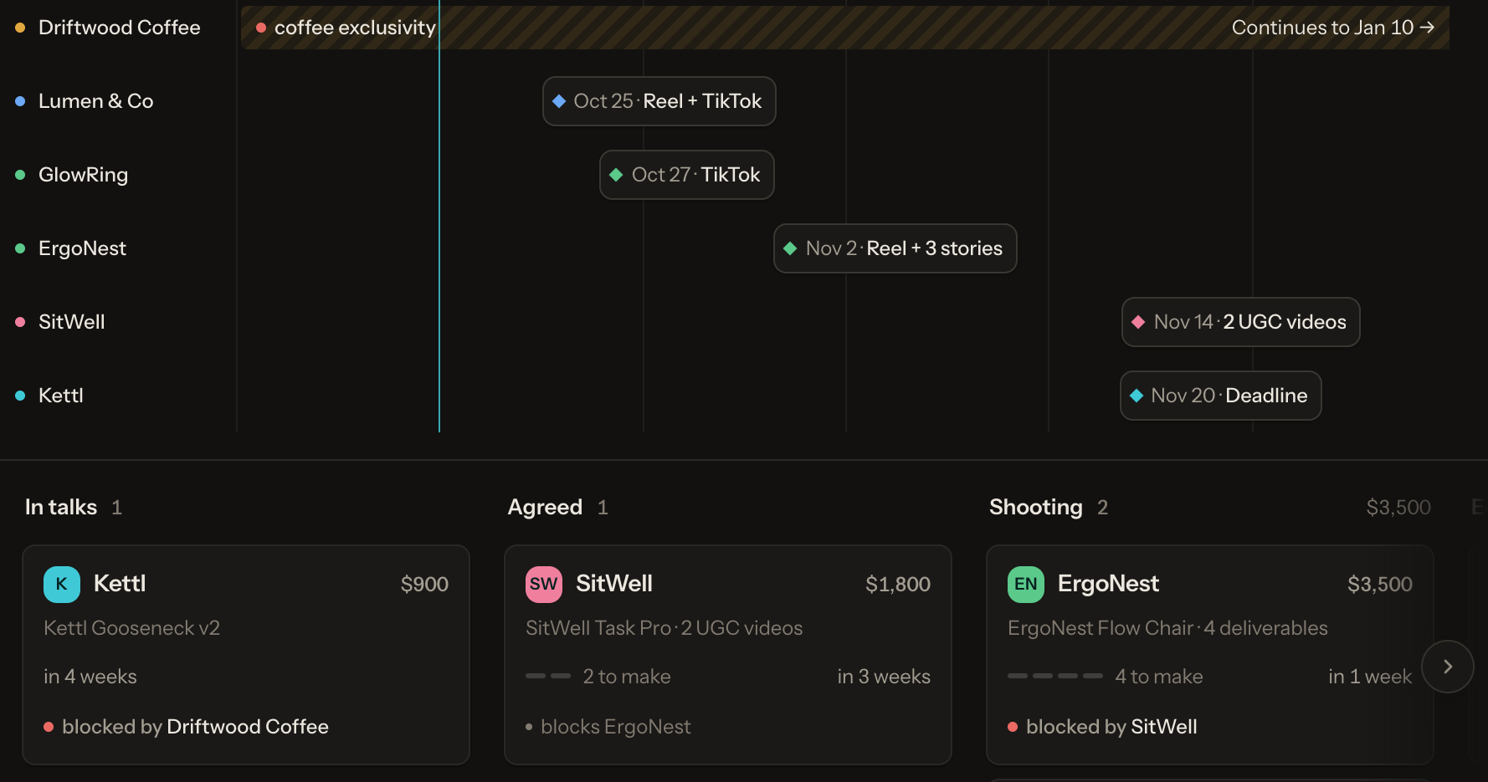This screenshot has width=1488, height=782.
Task: Select the Nov 14 2 UGC videos milestone
Action: 1241,322
